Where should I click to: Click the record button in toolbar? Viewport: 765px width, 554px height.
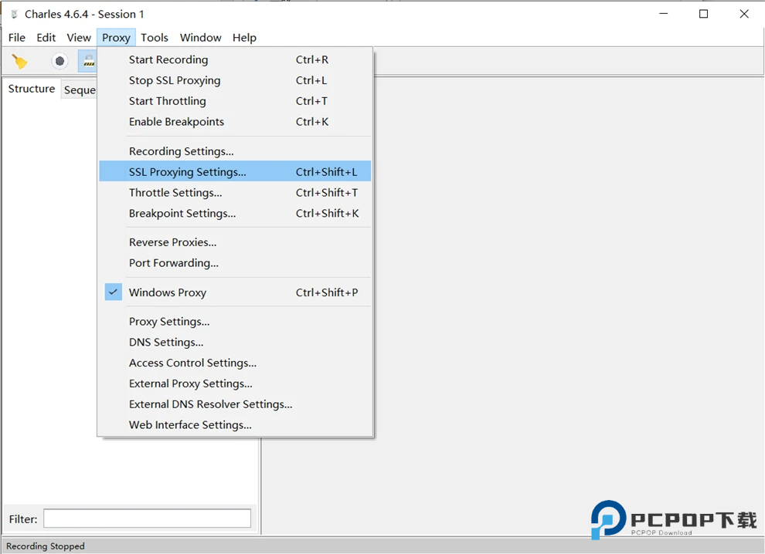[x=59, y=61]
